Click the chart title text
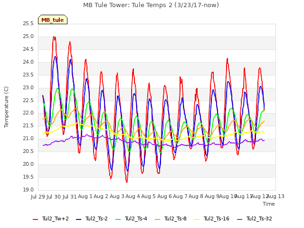The image size is (304, 228). [151, 5]
